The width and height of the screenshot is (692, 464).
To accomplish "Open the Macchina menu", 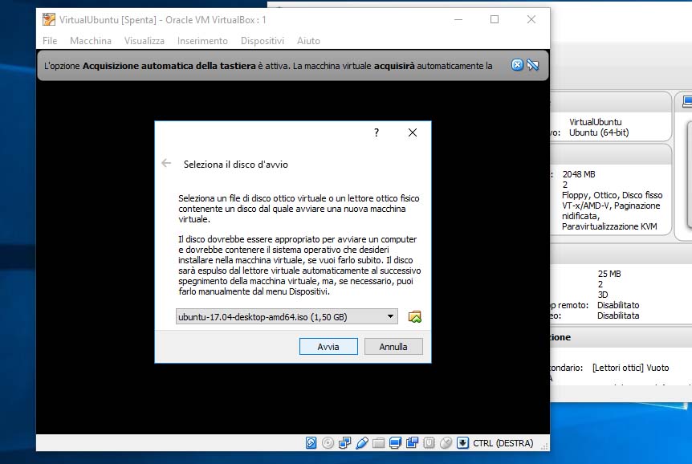I will [91, 41].
